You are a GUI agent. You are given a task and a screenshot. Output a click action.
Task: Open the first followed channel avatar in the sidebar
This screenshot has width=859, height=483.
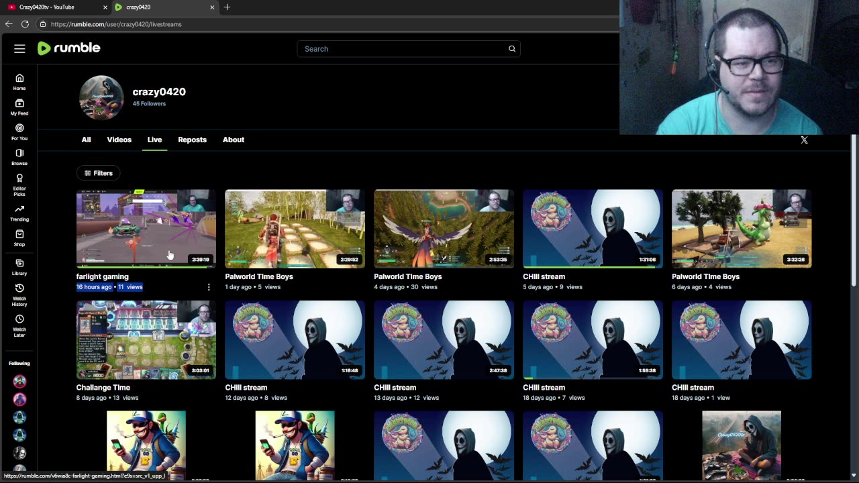pos(19,382)
